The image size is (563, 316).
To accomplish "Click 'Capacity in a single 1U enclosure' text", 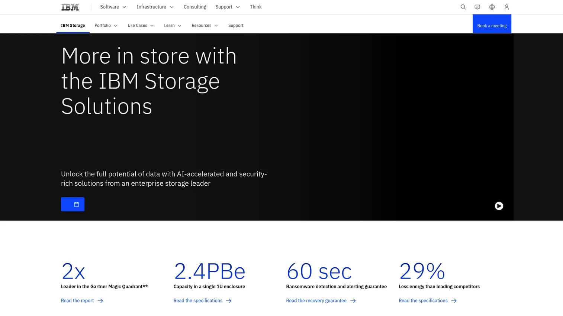I will [209, 287].
